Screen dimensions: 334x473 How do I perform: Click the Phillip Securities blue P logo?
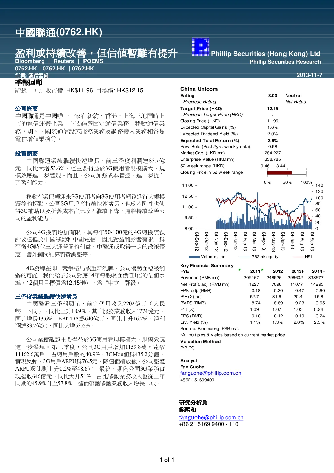201,47
